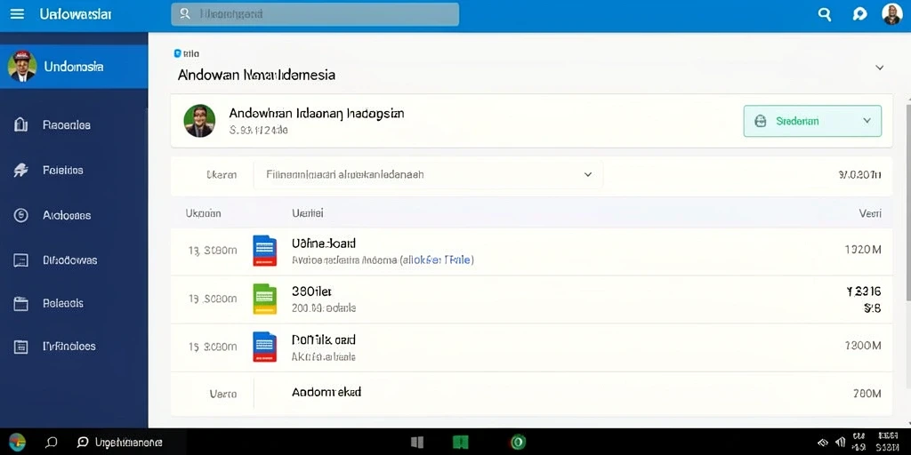Click the document icon of the third row
Viewport: 911px width, 455px height.
pos(265,347)
